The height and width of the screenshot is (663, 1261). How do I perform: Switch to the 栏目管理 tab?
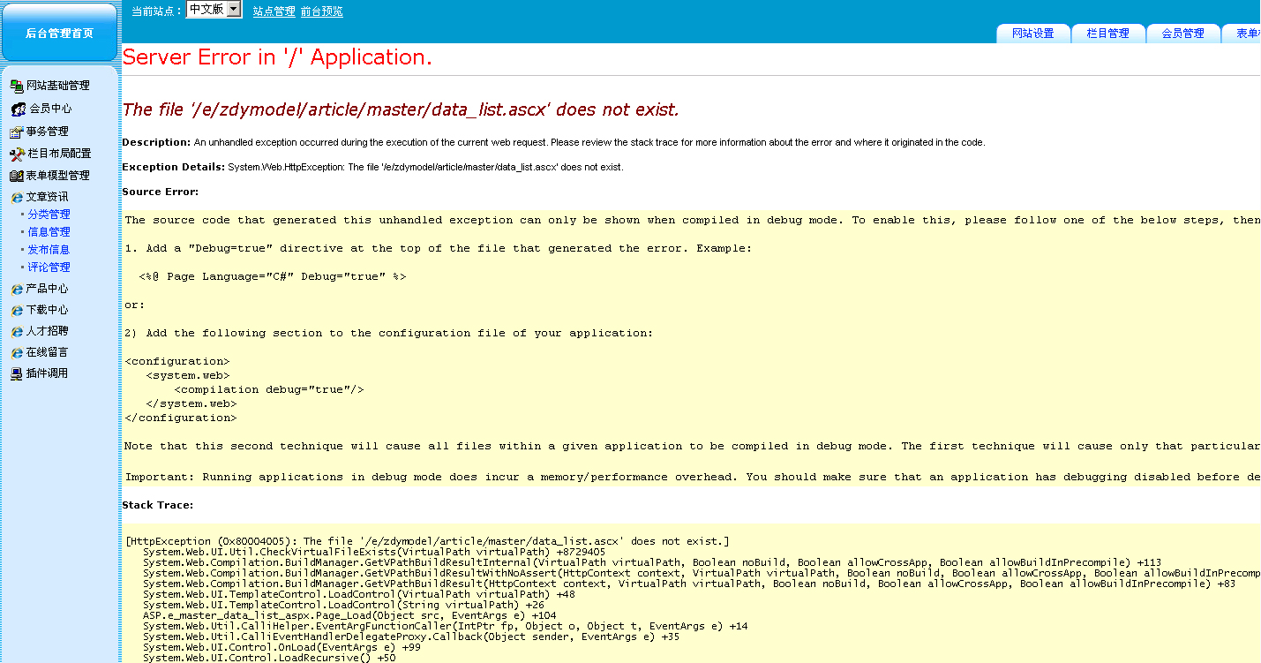pos(1107,34)
